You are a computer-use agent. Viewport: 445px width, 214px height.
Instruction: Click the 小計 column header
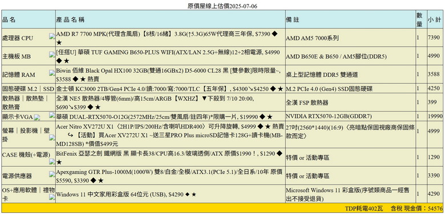point(435,19)
